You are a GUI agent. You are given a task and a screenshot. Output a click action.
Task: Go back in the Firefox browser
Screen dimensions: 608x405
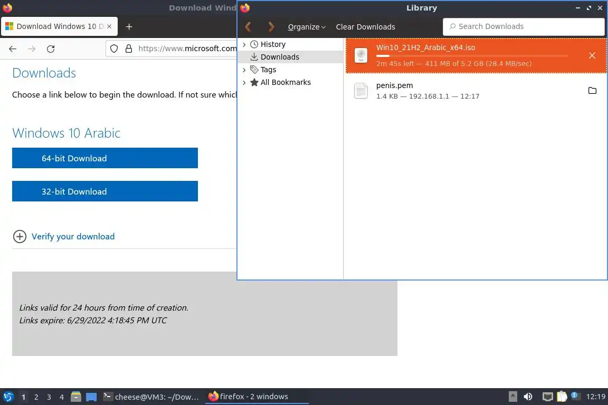[13, 49]
